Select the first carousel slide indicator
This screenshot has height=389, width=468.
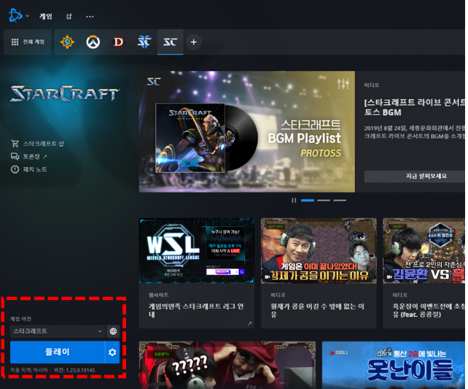coord(308,201)
